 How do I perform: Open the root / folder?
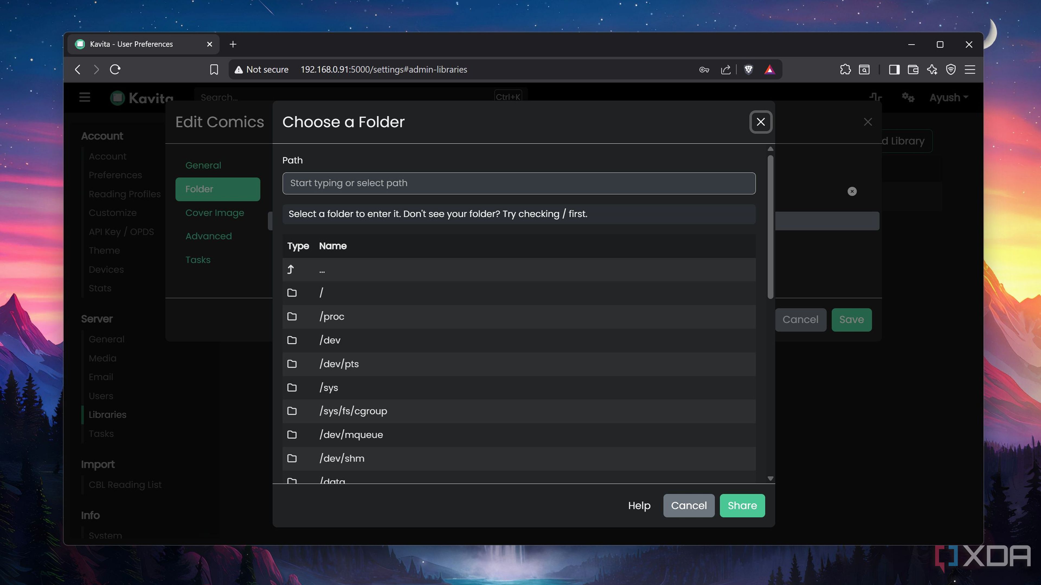pyautogui.click(x=519, y=293)
